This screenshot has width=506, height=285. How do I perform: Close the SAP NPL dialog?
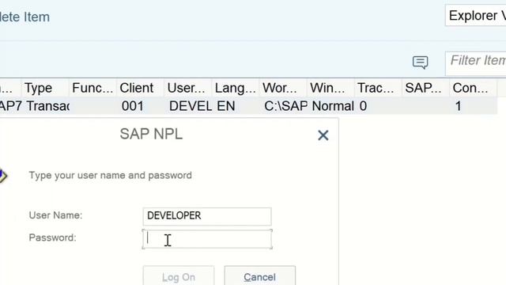pos(323,135)
